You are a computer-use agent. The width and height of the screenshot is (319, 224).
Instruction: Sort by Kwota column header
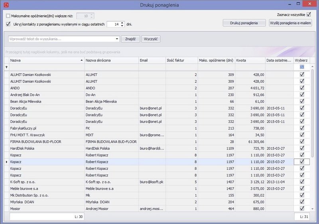250,60
